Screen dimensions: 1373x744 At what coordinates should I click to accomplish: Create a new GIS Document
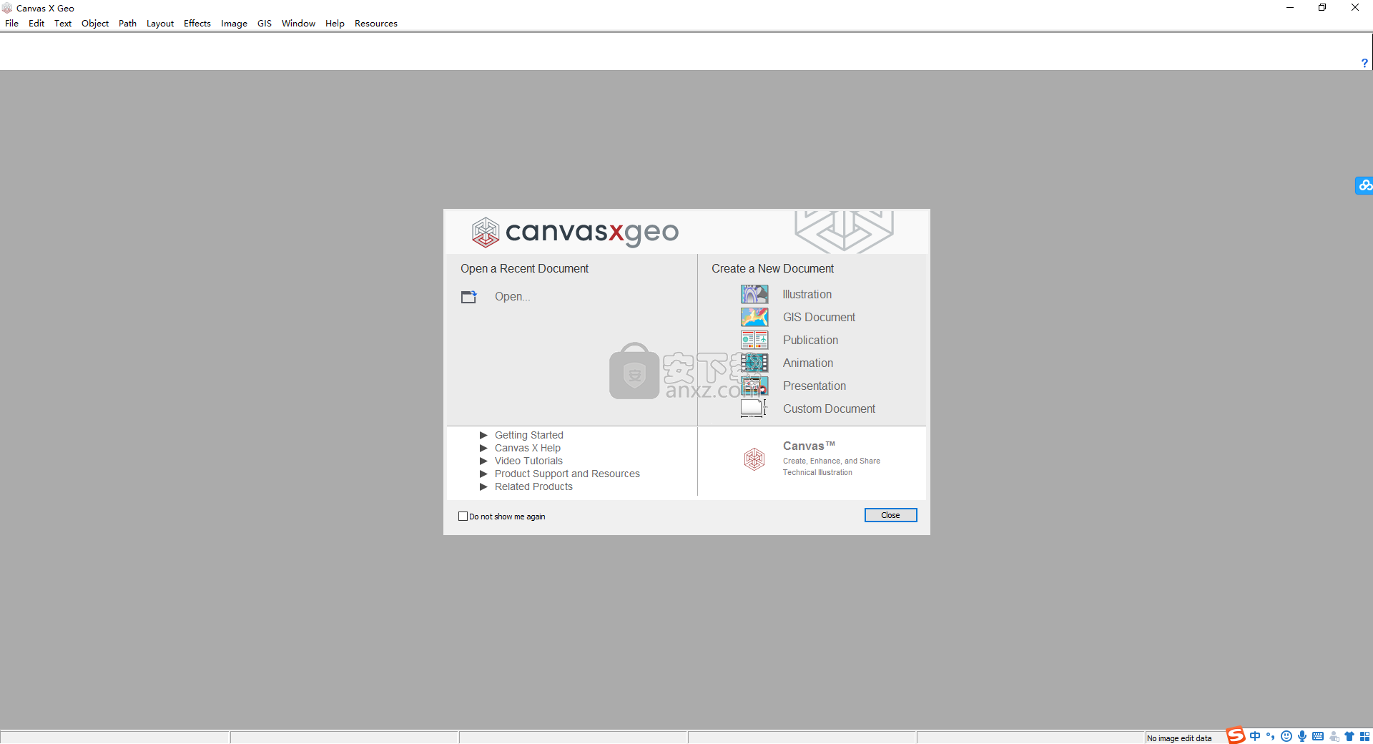tap(819, 317)
